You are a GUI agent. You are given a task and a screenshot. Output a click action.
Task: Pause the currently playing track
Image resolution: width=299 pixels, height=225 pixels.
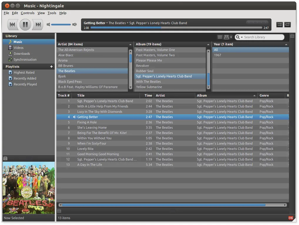(x=25, y=24)
